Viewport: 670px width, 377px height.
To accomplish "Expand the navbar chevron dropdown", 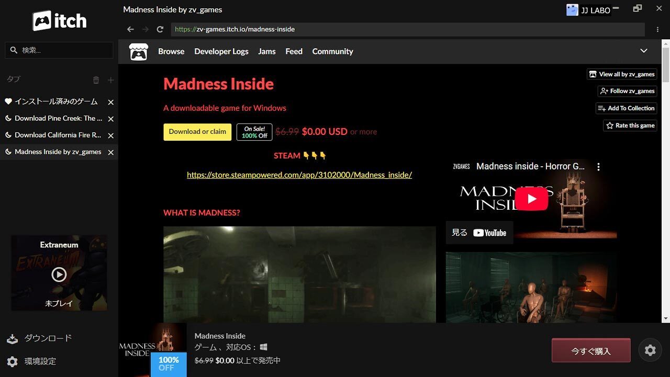I will pyautogui.click(x=644, y=51).
